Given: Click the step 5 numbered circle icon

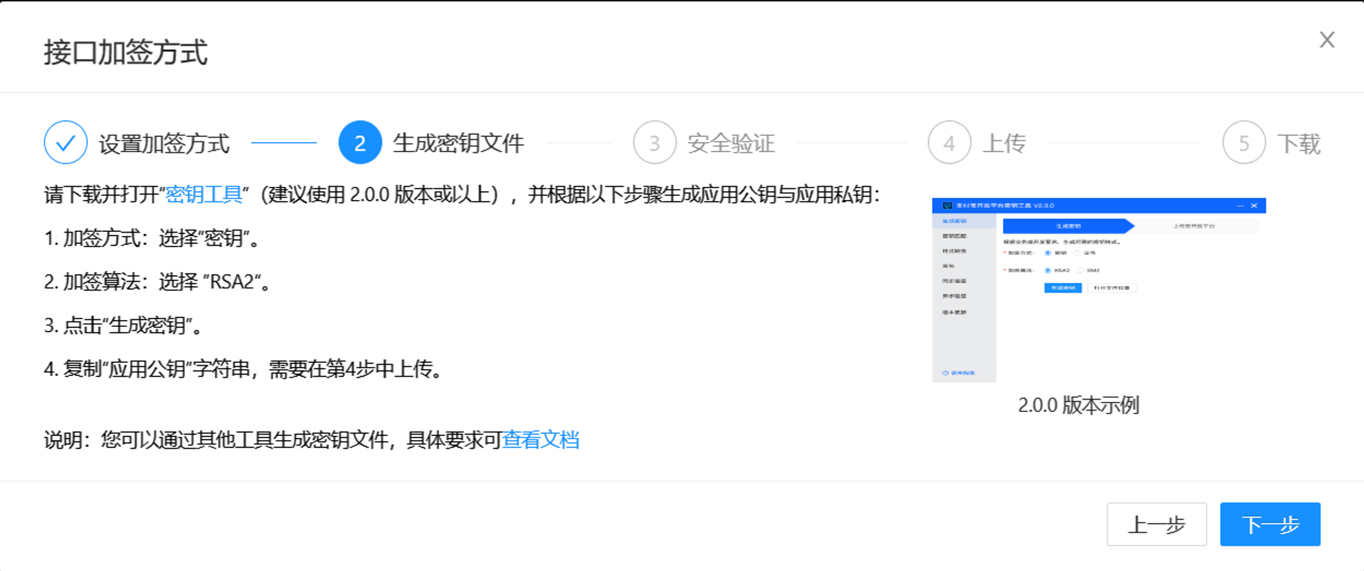Looking at the screenshot, I should coord(1244,143).
